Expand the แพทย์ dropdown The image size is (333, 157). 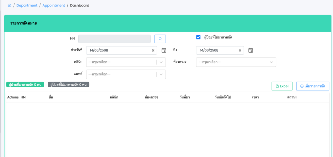tap(161, 74)
